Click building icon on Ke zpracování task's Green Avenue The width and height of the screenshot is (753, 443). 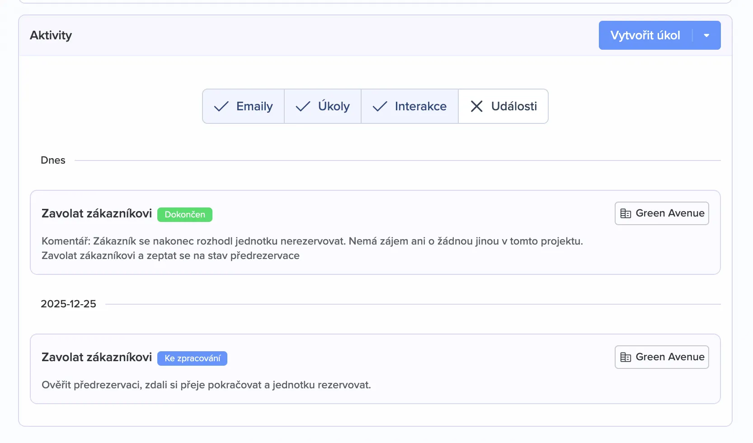click(626, 357)
